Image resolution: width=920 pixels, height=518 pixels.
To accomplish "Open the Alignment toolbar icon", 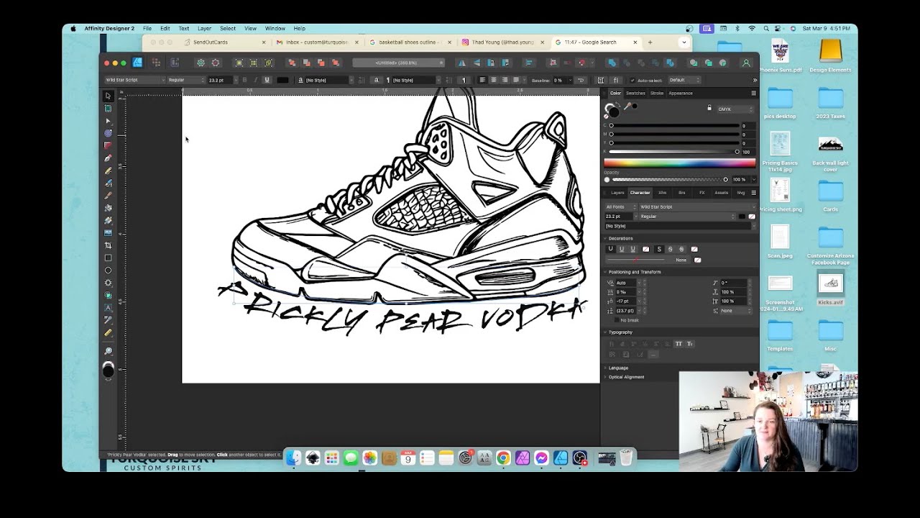I will [530, 63].
